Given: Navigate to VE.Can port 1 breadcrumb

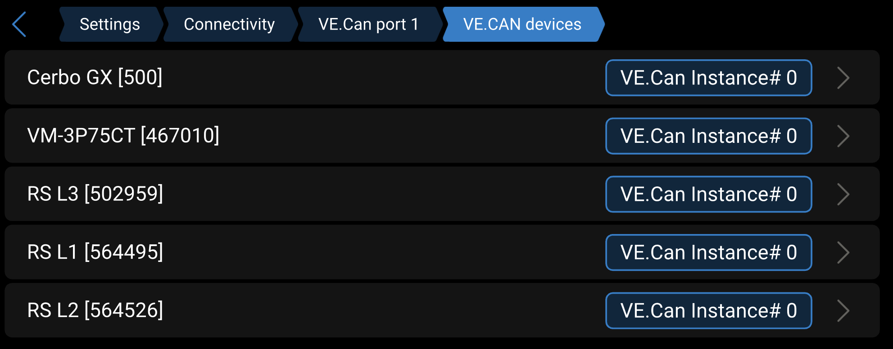Looking at the screenshot, I should pyautogui.click(x=368, y=24).
